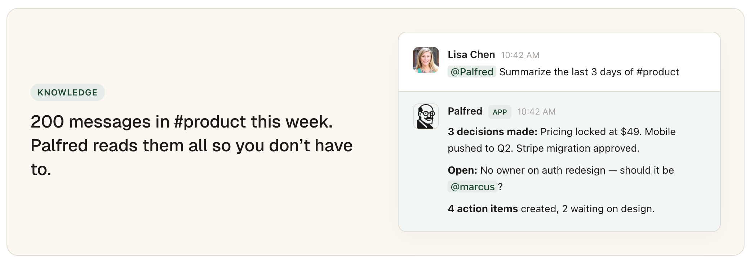The width and height of the screenshot is (754, 263).
Task: Open the Palfred sender name
Action: [465, 111]
